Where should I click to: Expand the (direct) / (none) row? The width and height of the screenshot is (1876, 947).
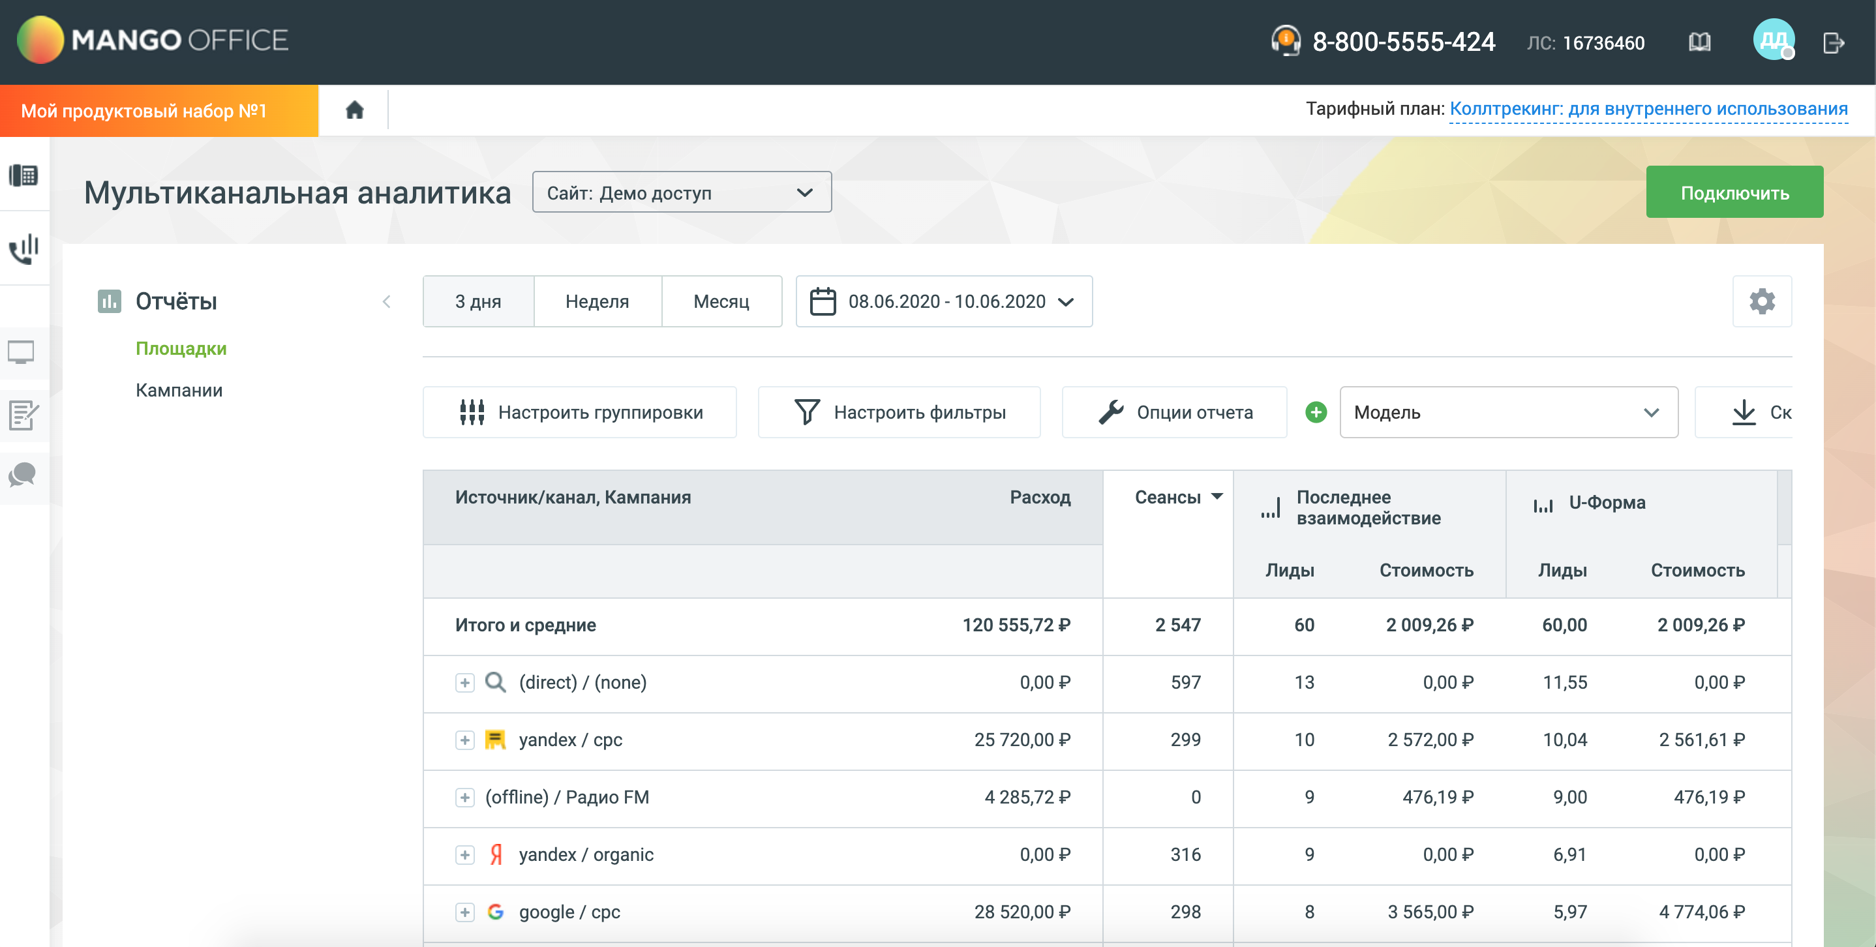point(464,683)
